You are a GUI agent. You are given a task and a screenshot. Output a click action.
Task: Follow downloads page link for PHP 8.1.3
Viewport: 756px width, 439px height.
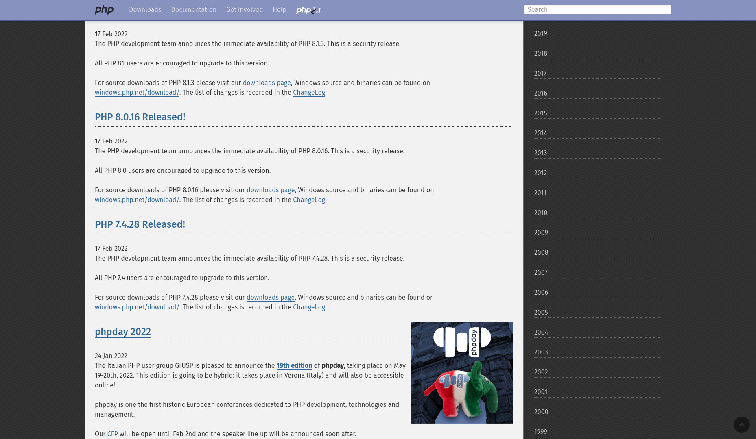pyautogui.click(x=267, y=83)
